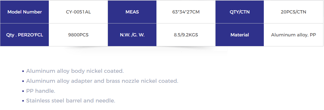Select the Aluminum alloy, PP value cell

pos(293,35)
